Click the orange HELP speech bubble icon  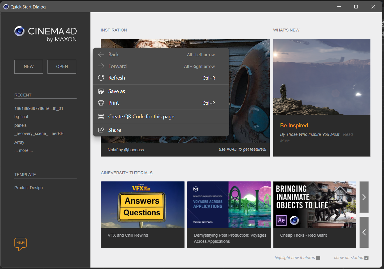(20, 244)
